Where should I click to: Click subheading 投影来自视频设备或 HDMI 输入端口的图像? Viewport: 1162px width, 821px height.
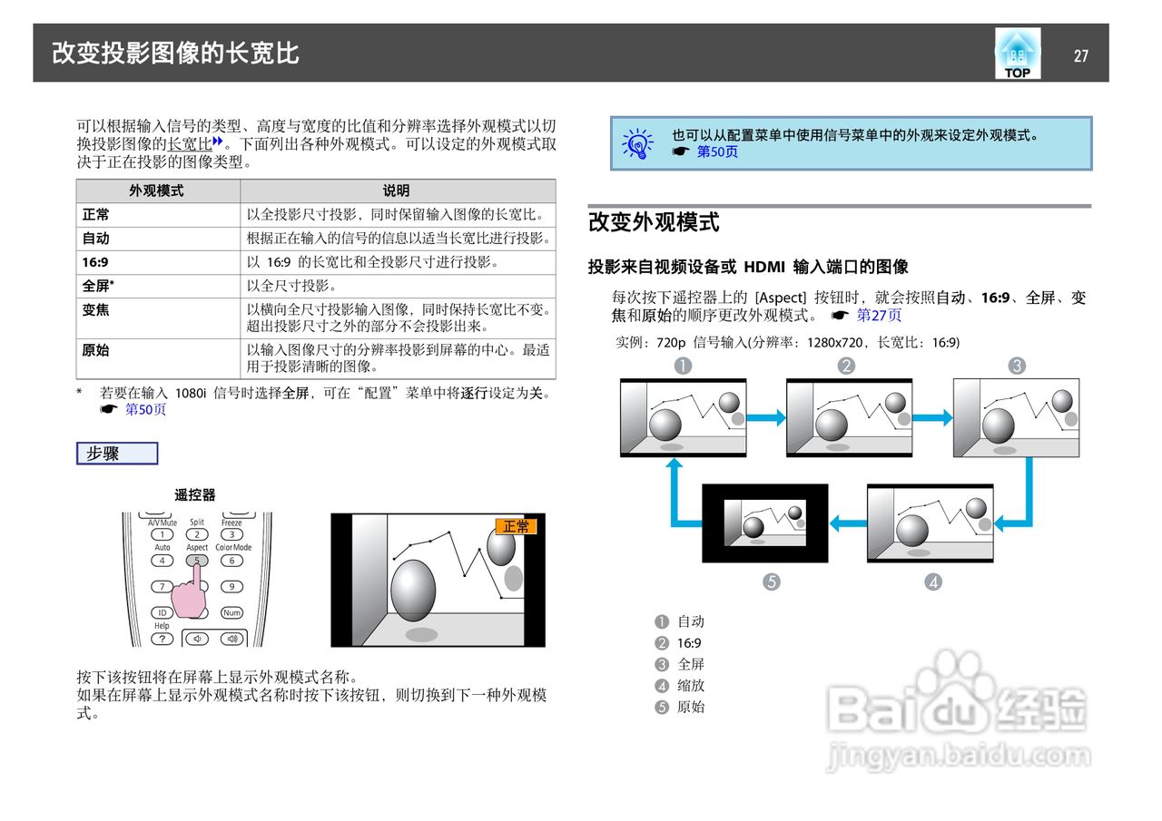click(748, 267)
